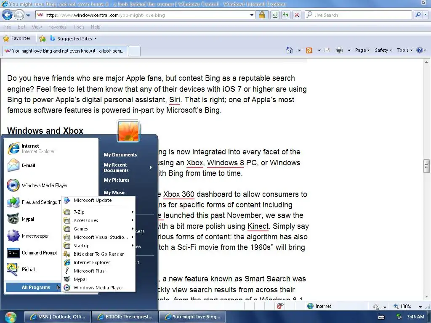The image size is (431, 323).
Task: Launch BitLocker To Go Reader
Action: [98, 254]
